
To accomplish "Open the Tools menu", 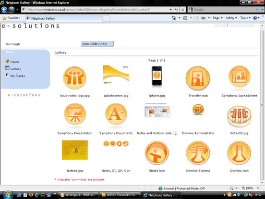I will 245,18.
